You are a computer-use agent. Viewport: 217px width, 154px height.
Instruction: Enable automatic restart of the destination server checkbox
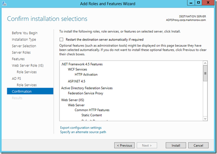click(61, 40)
